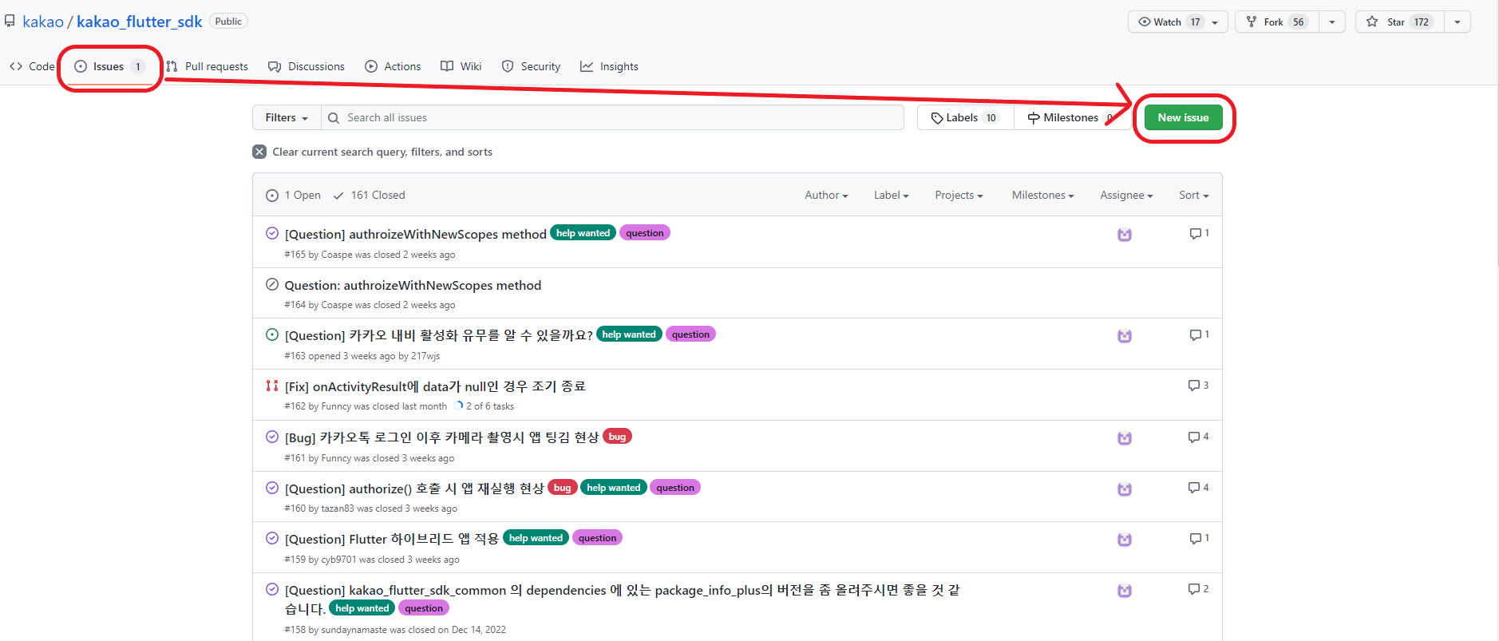The height and width of the screenshot is (641, 1499).
Task: Open issue #163 about 카카오 내비
Action: coord(438,335)
